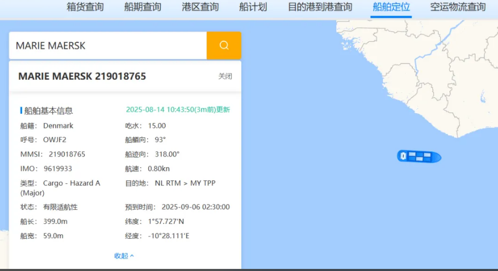The height and width of the screenshot is (271, 498).
Task: Close the ship info panel via 关闭
Action: 225,76
